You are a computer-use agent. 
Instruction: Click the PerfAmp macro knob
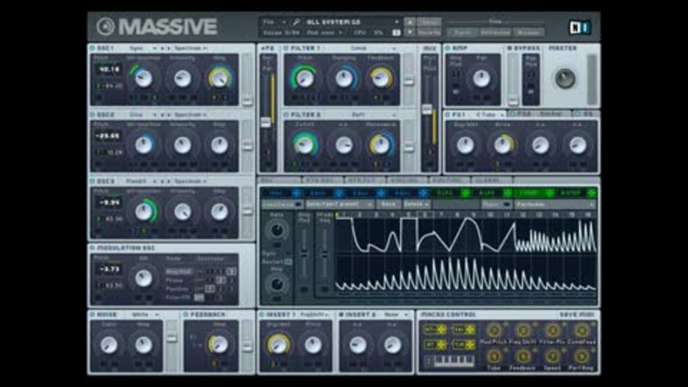pos(581,356)
